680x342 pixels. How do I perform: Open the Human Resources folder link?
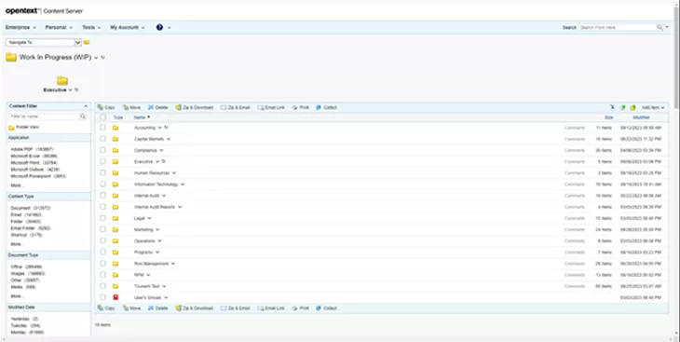pos(152,172)
